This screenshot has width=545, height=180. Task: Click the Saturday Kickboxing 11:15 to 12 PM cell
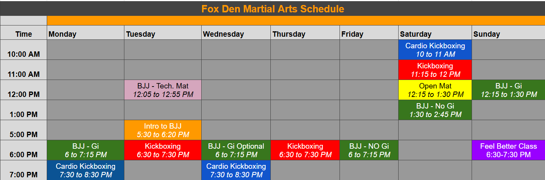click(x=435, y=70)
